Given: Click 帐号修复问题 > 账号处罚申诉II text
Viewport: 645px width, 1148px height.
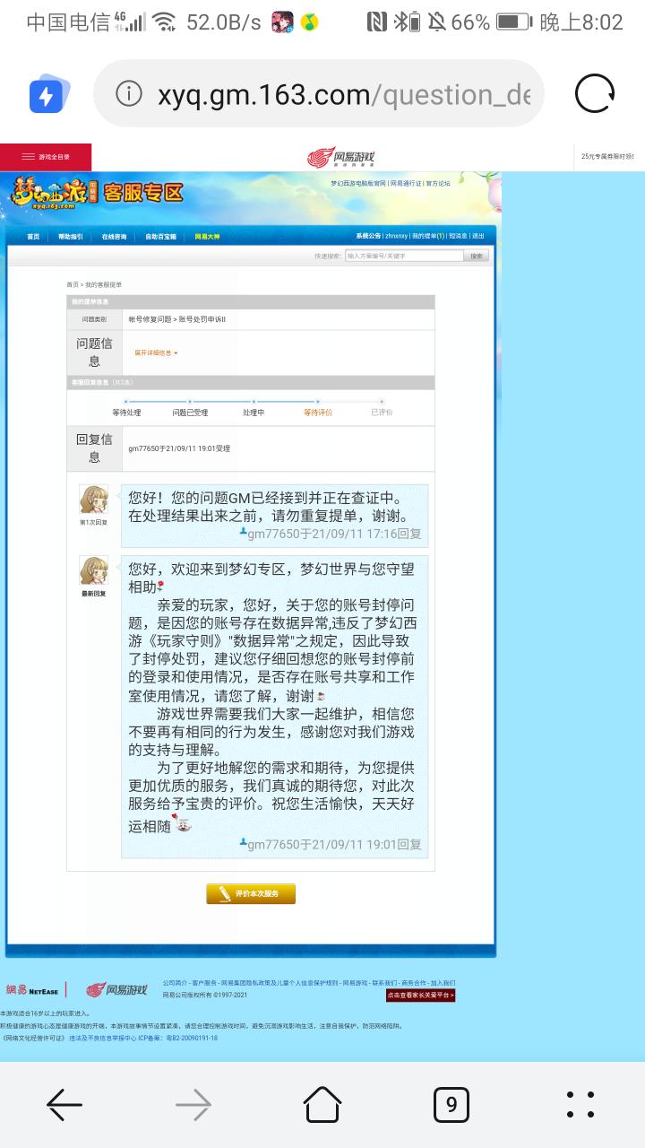Looking at the screenshot, I should point(177,319).
